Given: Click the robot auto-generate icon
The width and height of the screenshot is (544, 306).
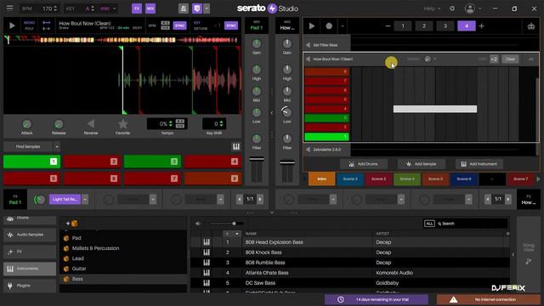Looking at the screenshot, I should click(531, 26).
